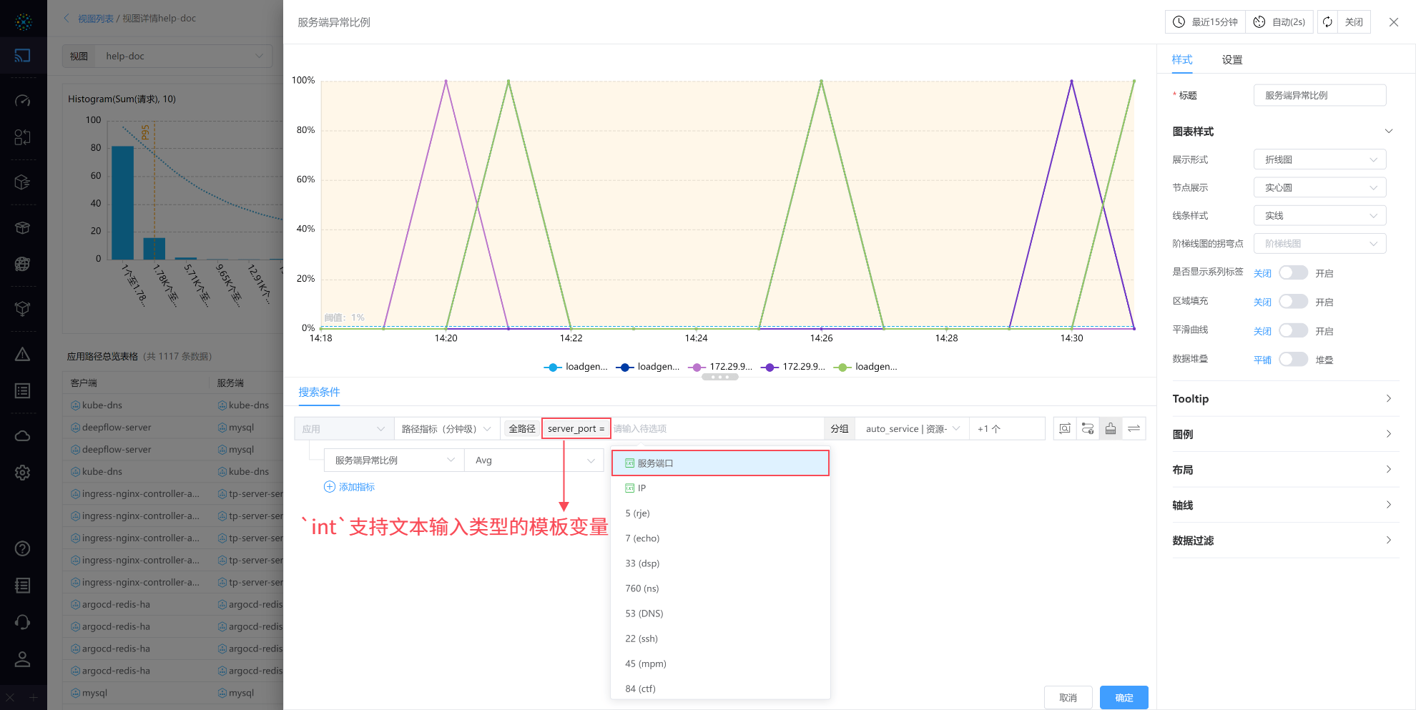Click the help question-mark icon in sidebar
This screenshot has width=1416, height=710.
pos(23,548)
